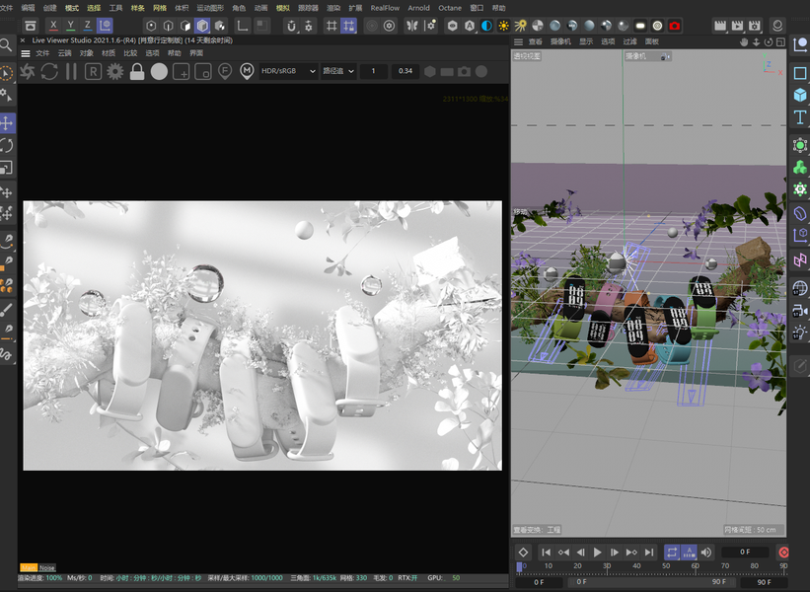
Task: Pause the Live Viewer render
Action: click(71, 71)
